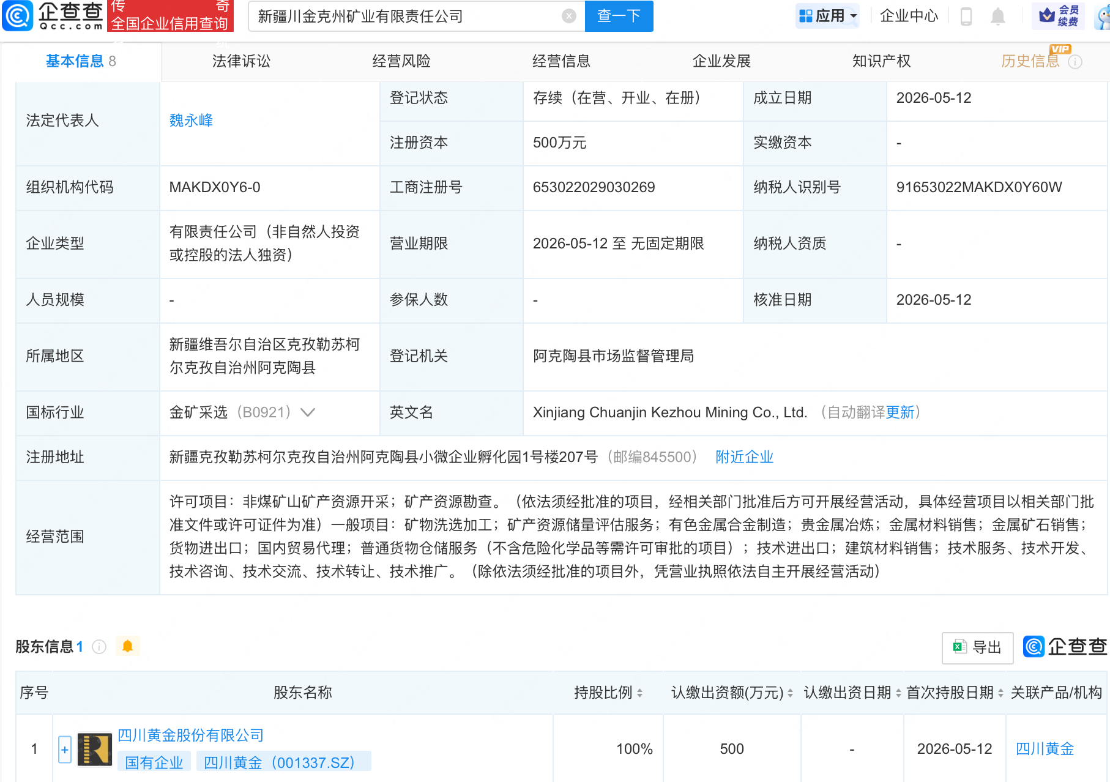Click 四川黄金 company logo thumbnail
1110x782 pixels.
pyautogui.click(x=95, y=750)
